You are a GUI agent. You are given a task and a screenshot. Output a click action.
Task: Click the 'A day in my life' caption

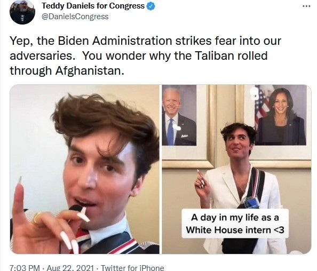coord(235,224)
